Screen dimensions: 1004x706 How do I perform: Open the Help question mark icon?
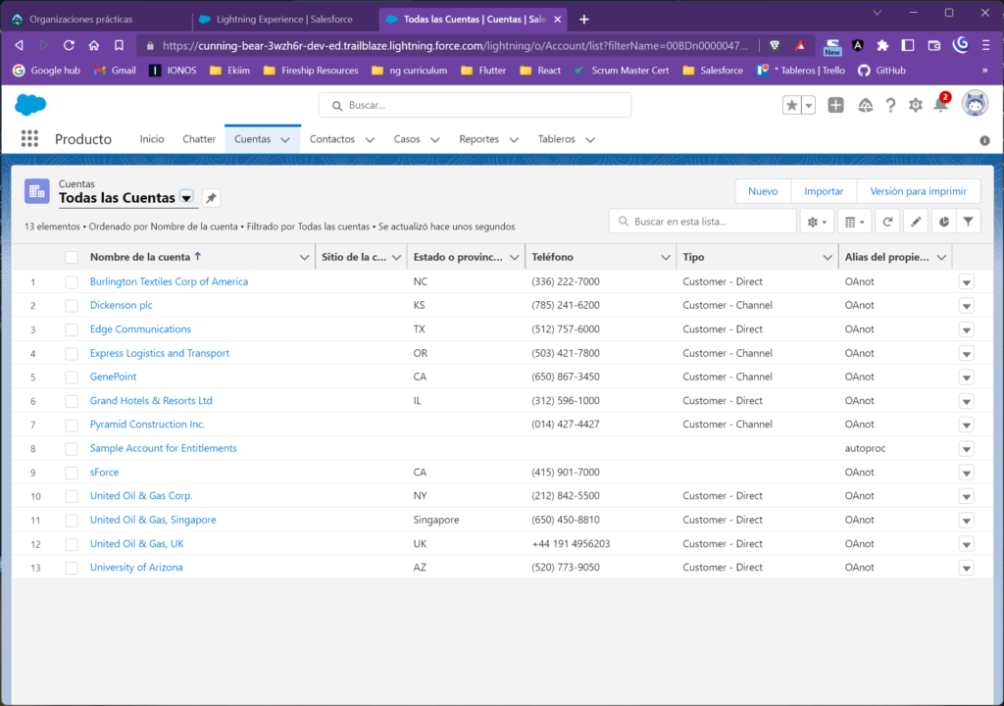pos(890,105)
